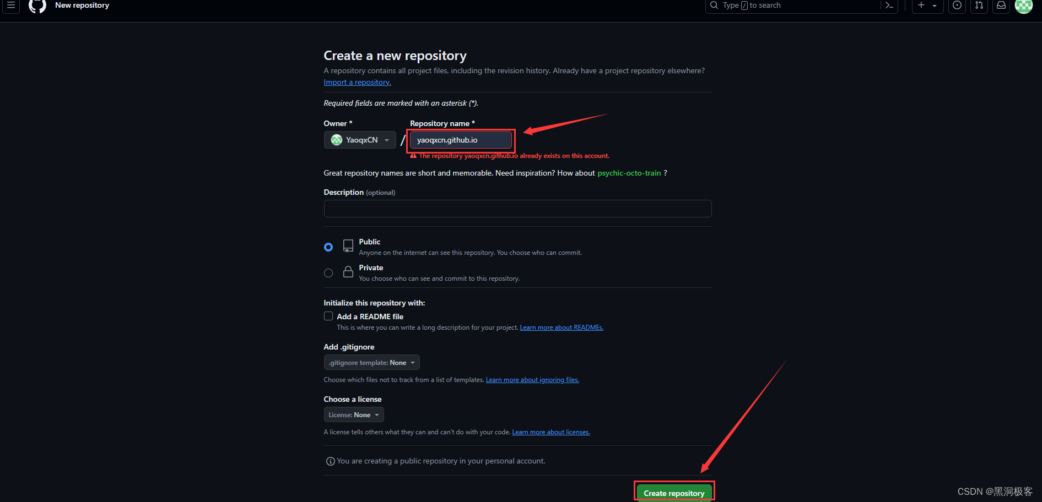Open the hamburger navigation menu
The image size is (1042, 502).
(10, 6)
